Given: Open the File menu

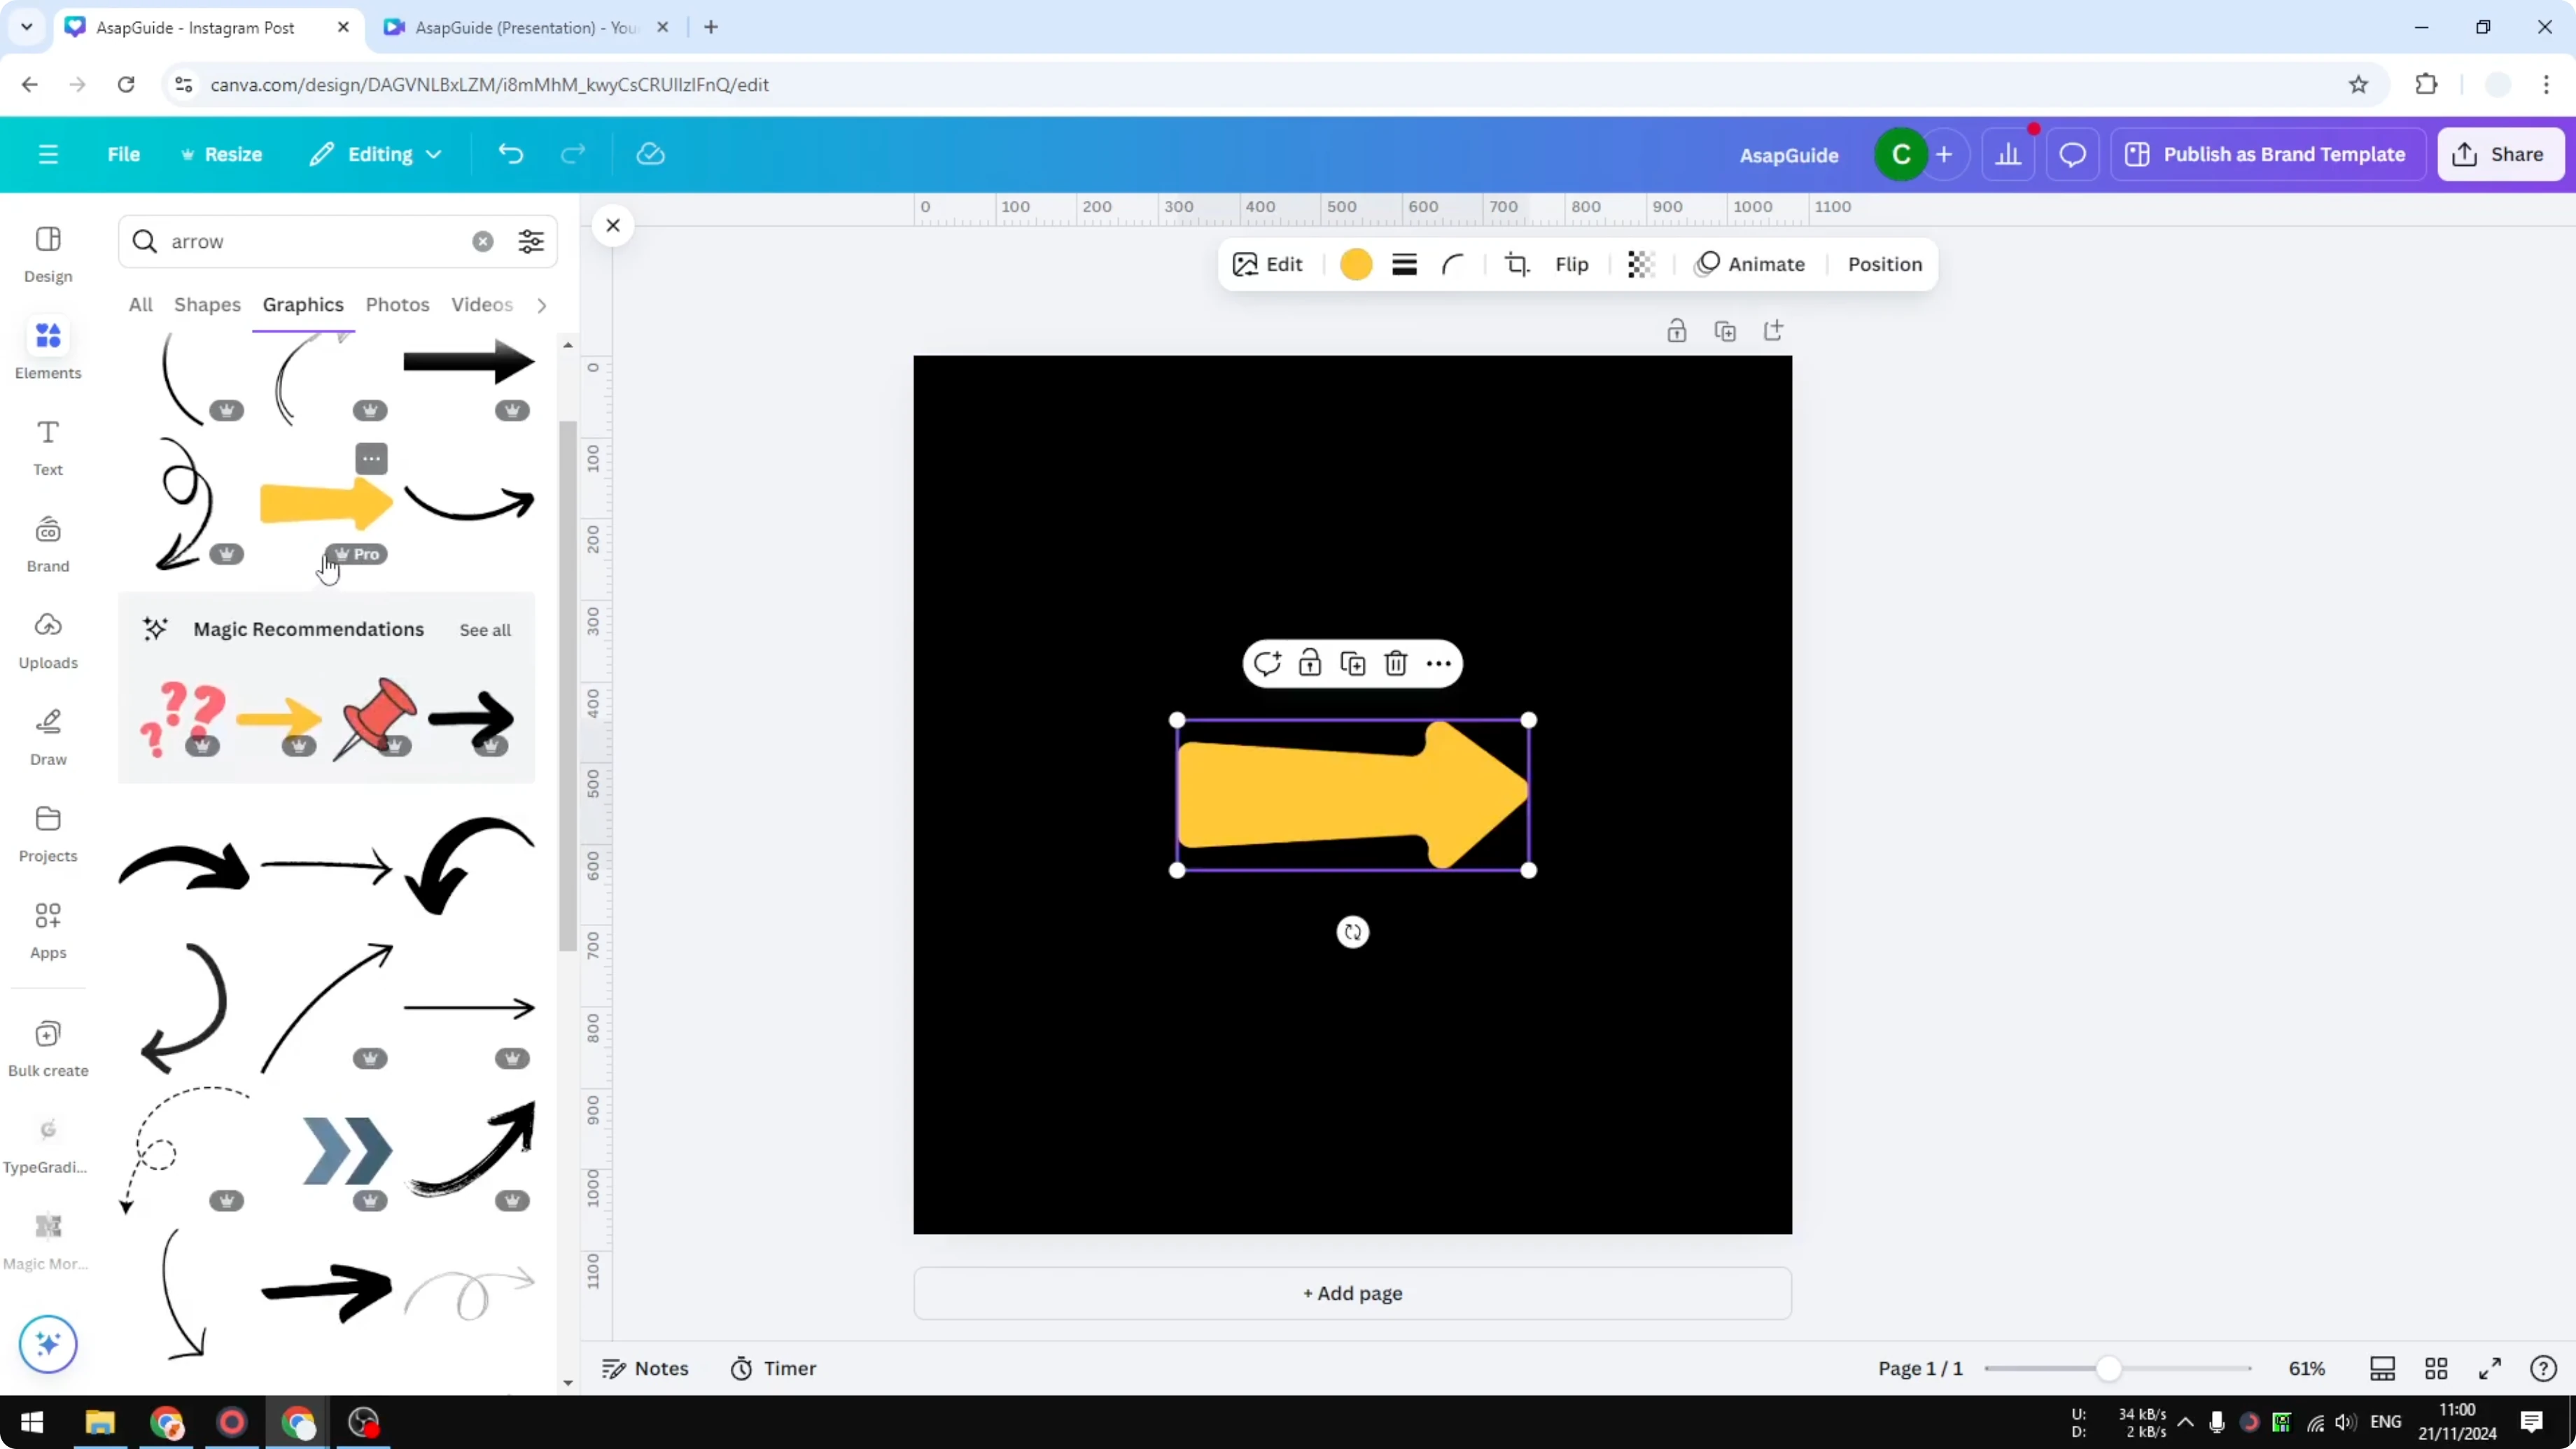Looking at the screenshot, I should (124, 154).
